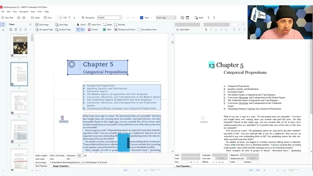Open the Help menu
Viewport: 313px width, 176px height.
click(46, 12)
